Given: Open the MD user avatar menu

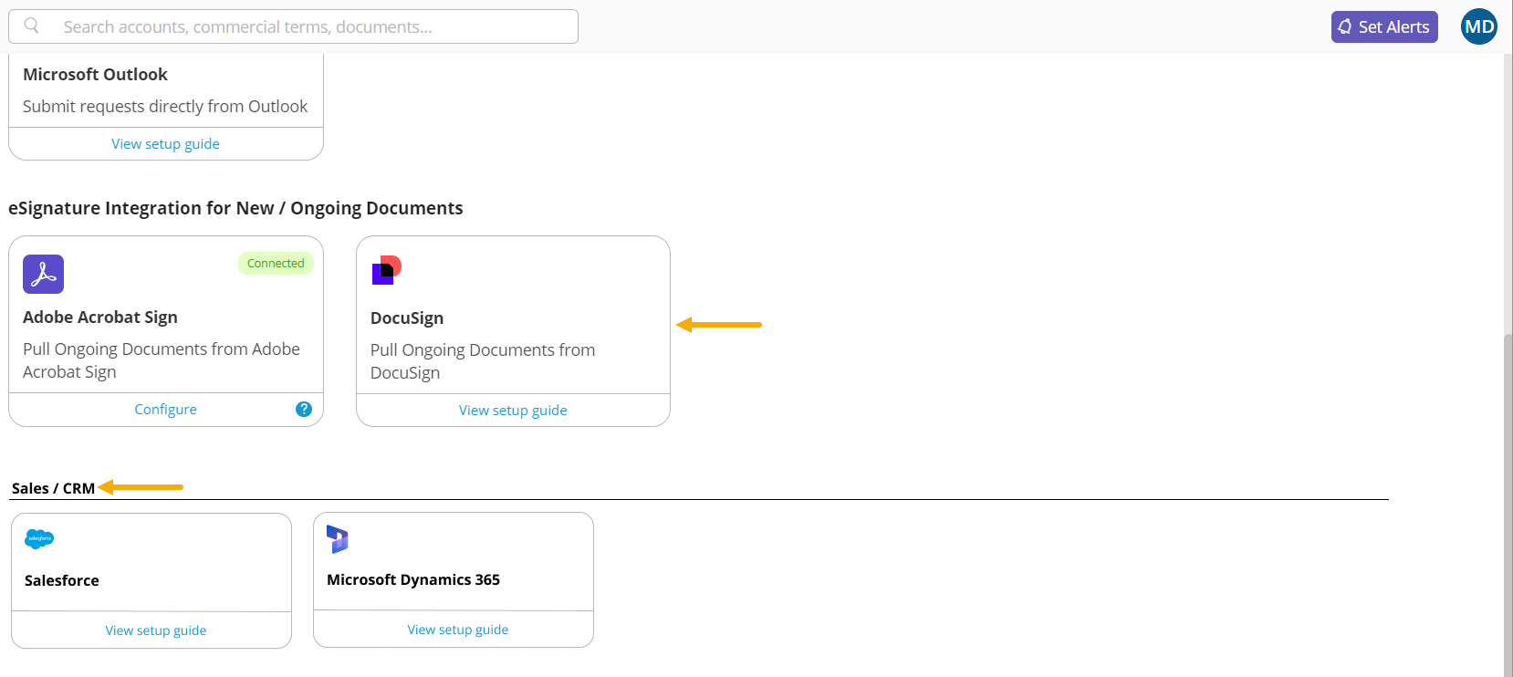Looking at the screenshot, I should click(x=1479, y=26).
